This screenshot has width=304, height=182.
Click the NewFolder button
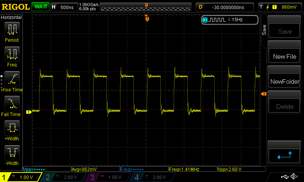284,81
